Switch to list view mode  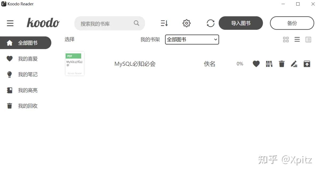pos(297,40)
